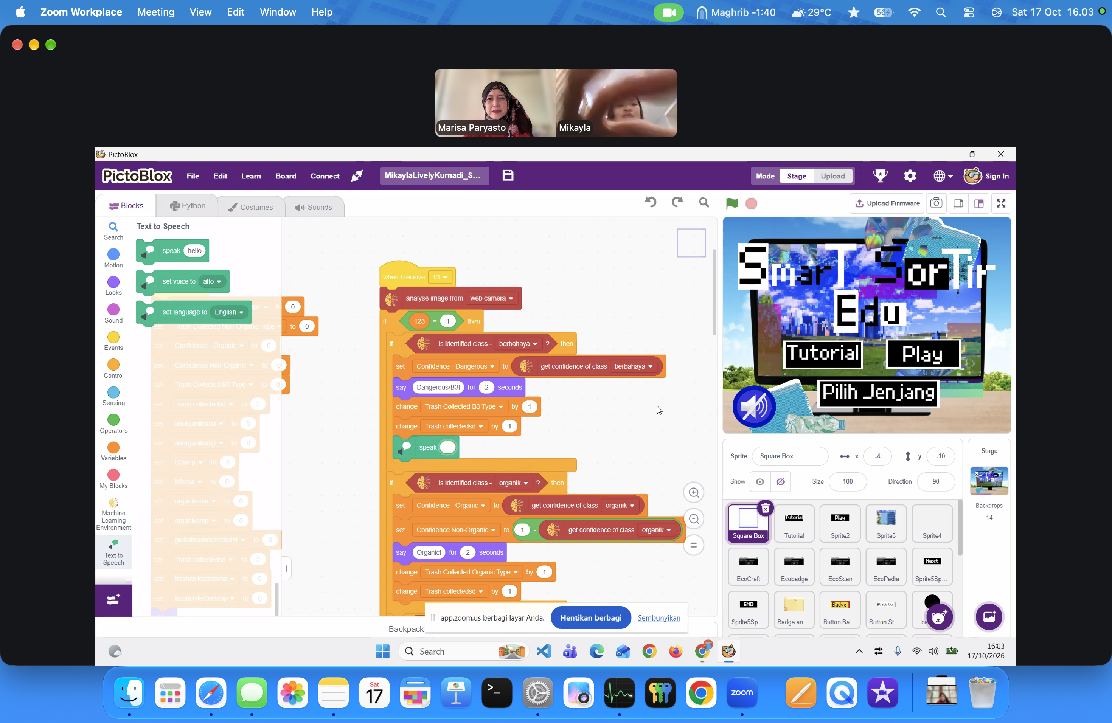Image resolution: width=1112 pixels, height=723 pixels.
Task: Click the camera snapshot icon above stage
Action: (x=936, y=203)
